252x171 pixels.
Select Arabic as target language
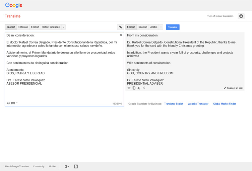point(154,27)
